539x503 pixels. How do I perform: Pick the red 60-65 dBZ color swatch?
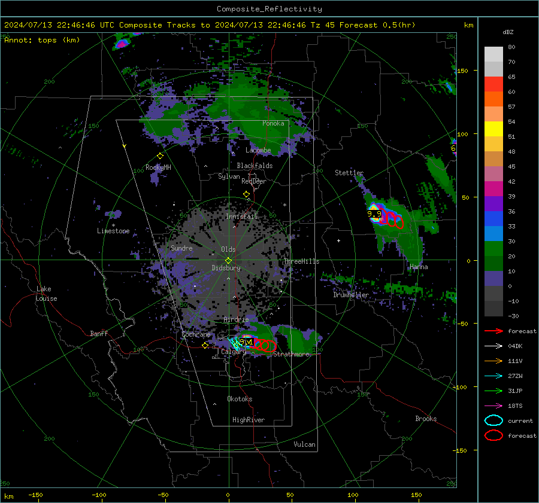click(493, 84)
